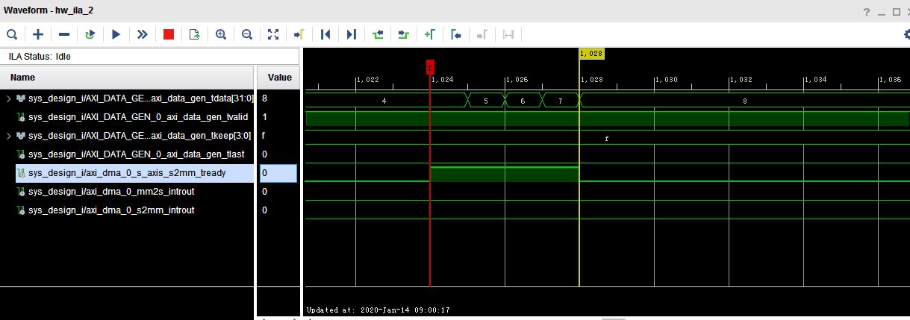Click the swap cursors greyed icon
910x320 pixels.
tap(508, 34)
